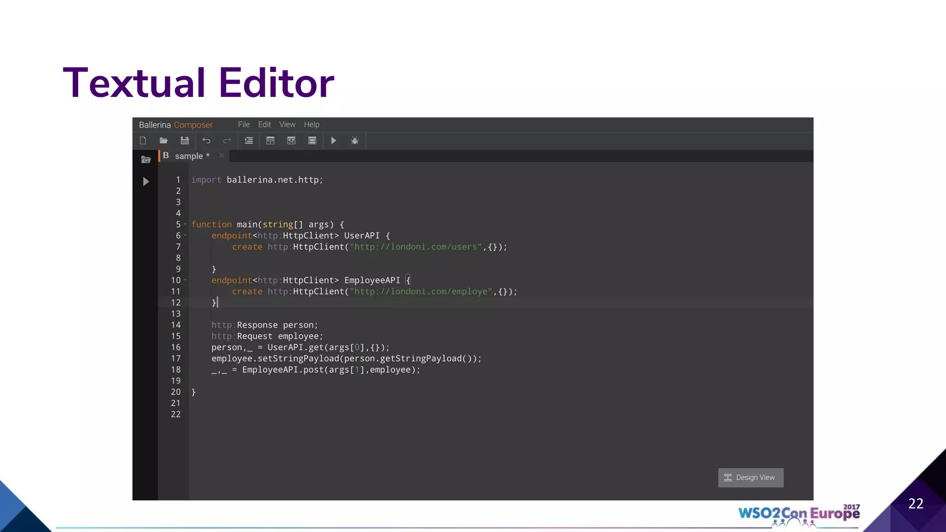Fold the EmployeeAPI endpoint block at line 10

tap(185, 280)
